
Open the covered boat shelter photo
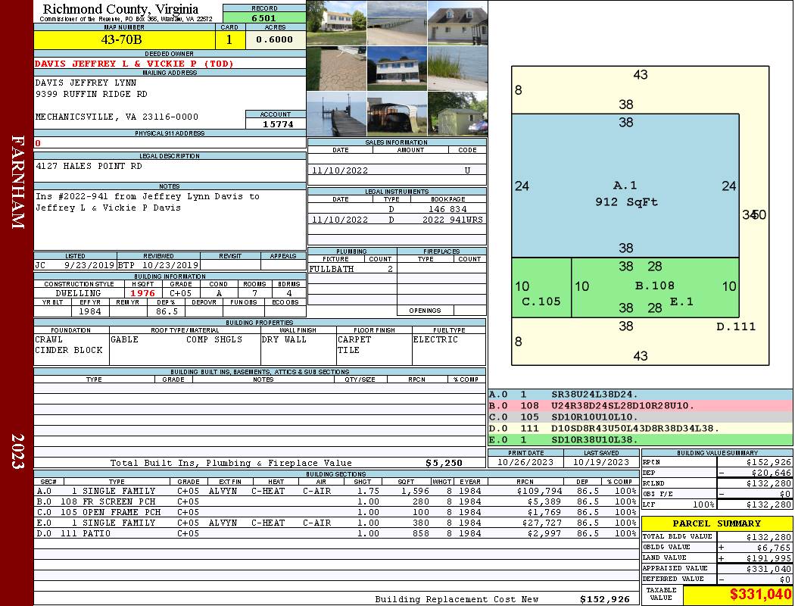397,114
